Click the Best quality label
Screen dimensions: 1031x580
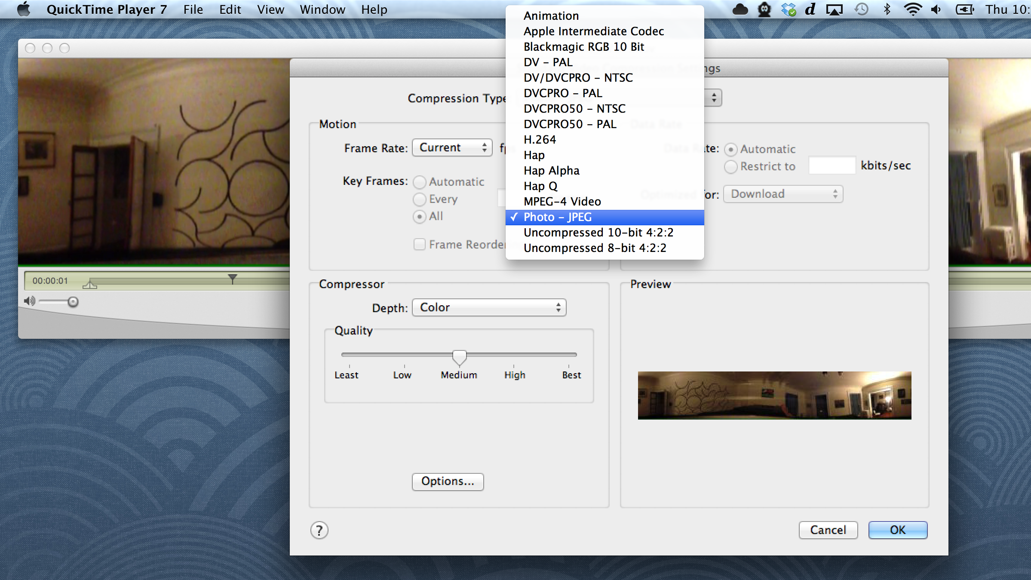coord(571,375)
